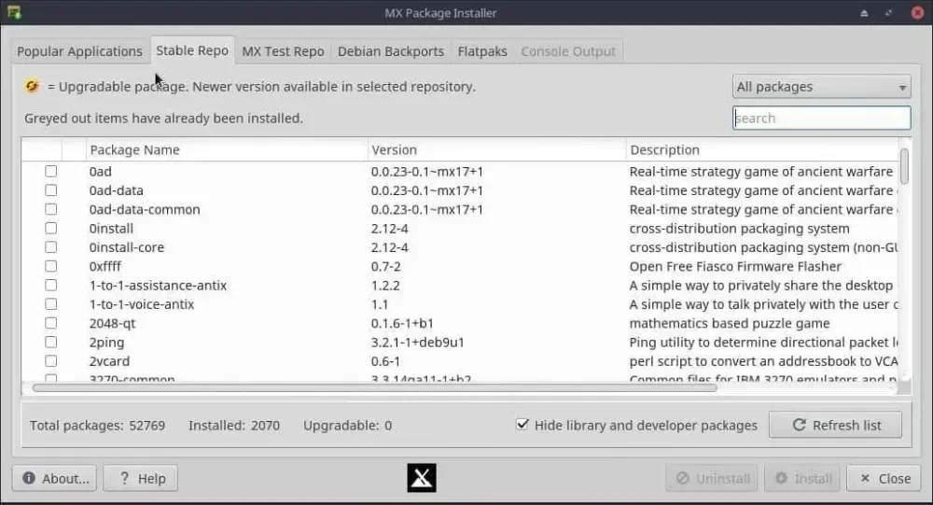Screen dimensions: 933x505
Task: Click the Uninstall button
Action: (x=712, y=478)
